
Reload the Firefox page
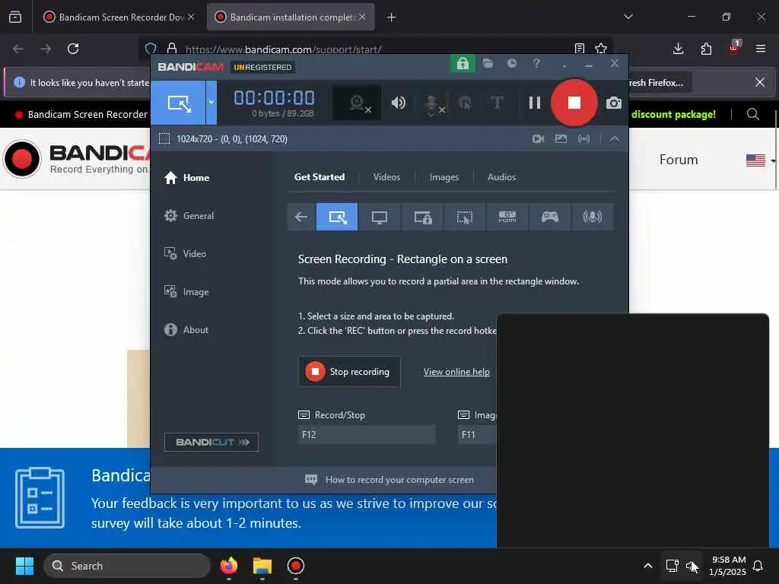pos(73,49)
